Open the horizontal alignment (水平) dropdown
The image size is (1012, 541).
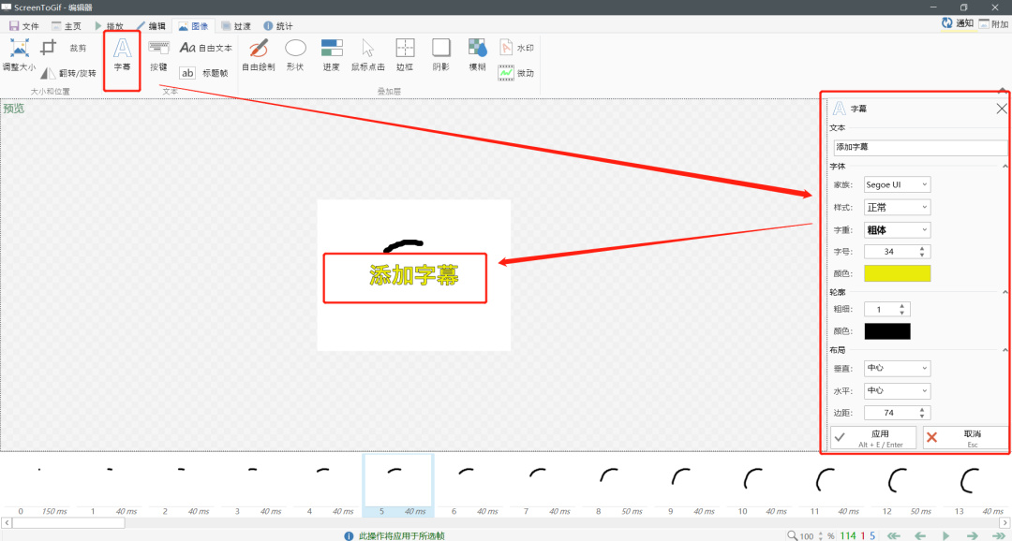click(897, 390)
